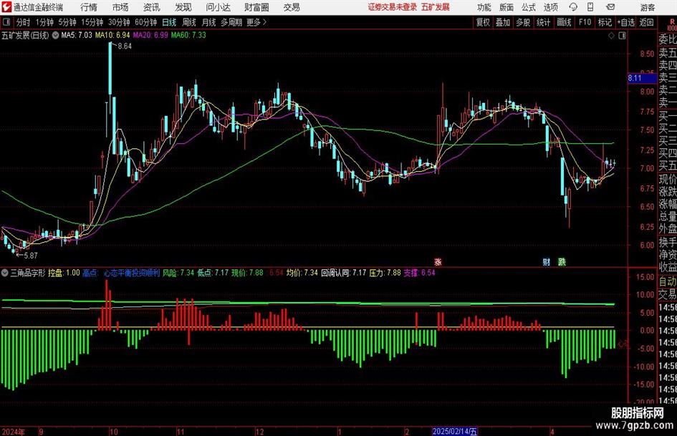
Task: Open the MA indicator settings circle icon
Action: (x=55, y=35)
